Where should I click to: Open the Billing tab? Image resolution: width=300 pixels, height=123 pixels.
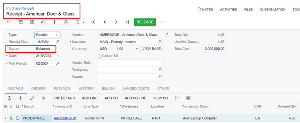point(108,89)
